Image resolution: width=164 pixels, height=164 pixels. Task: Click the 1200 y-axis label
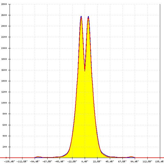[x=4, y=92]
